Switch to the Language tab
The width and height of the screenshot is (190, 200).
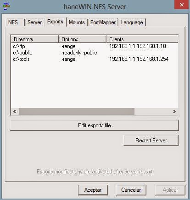[132, 22]
